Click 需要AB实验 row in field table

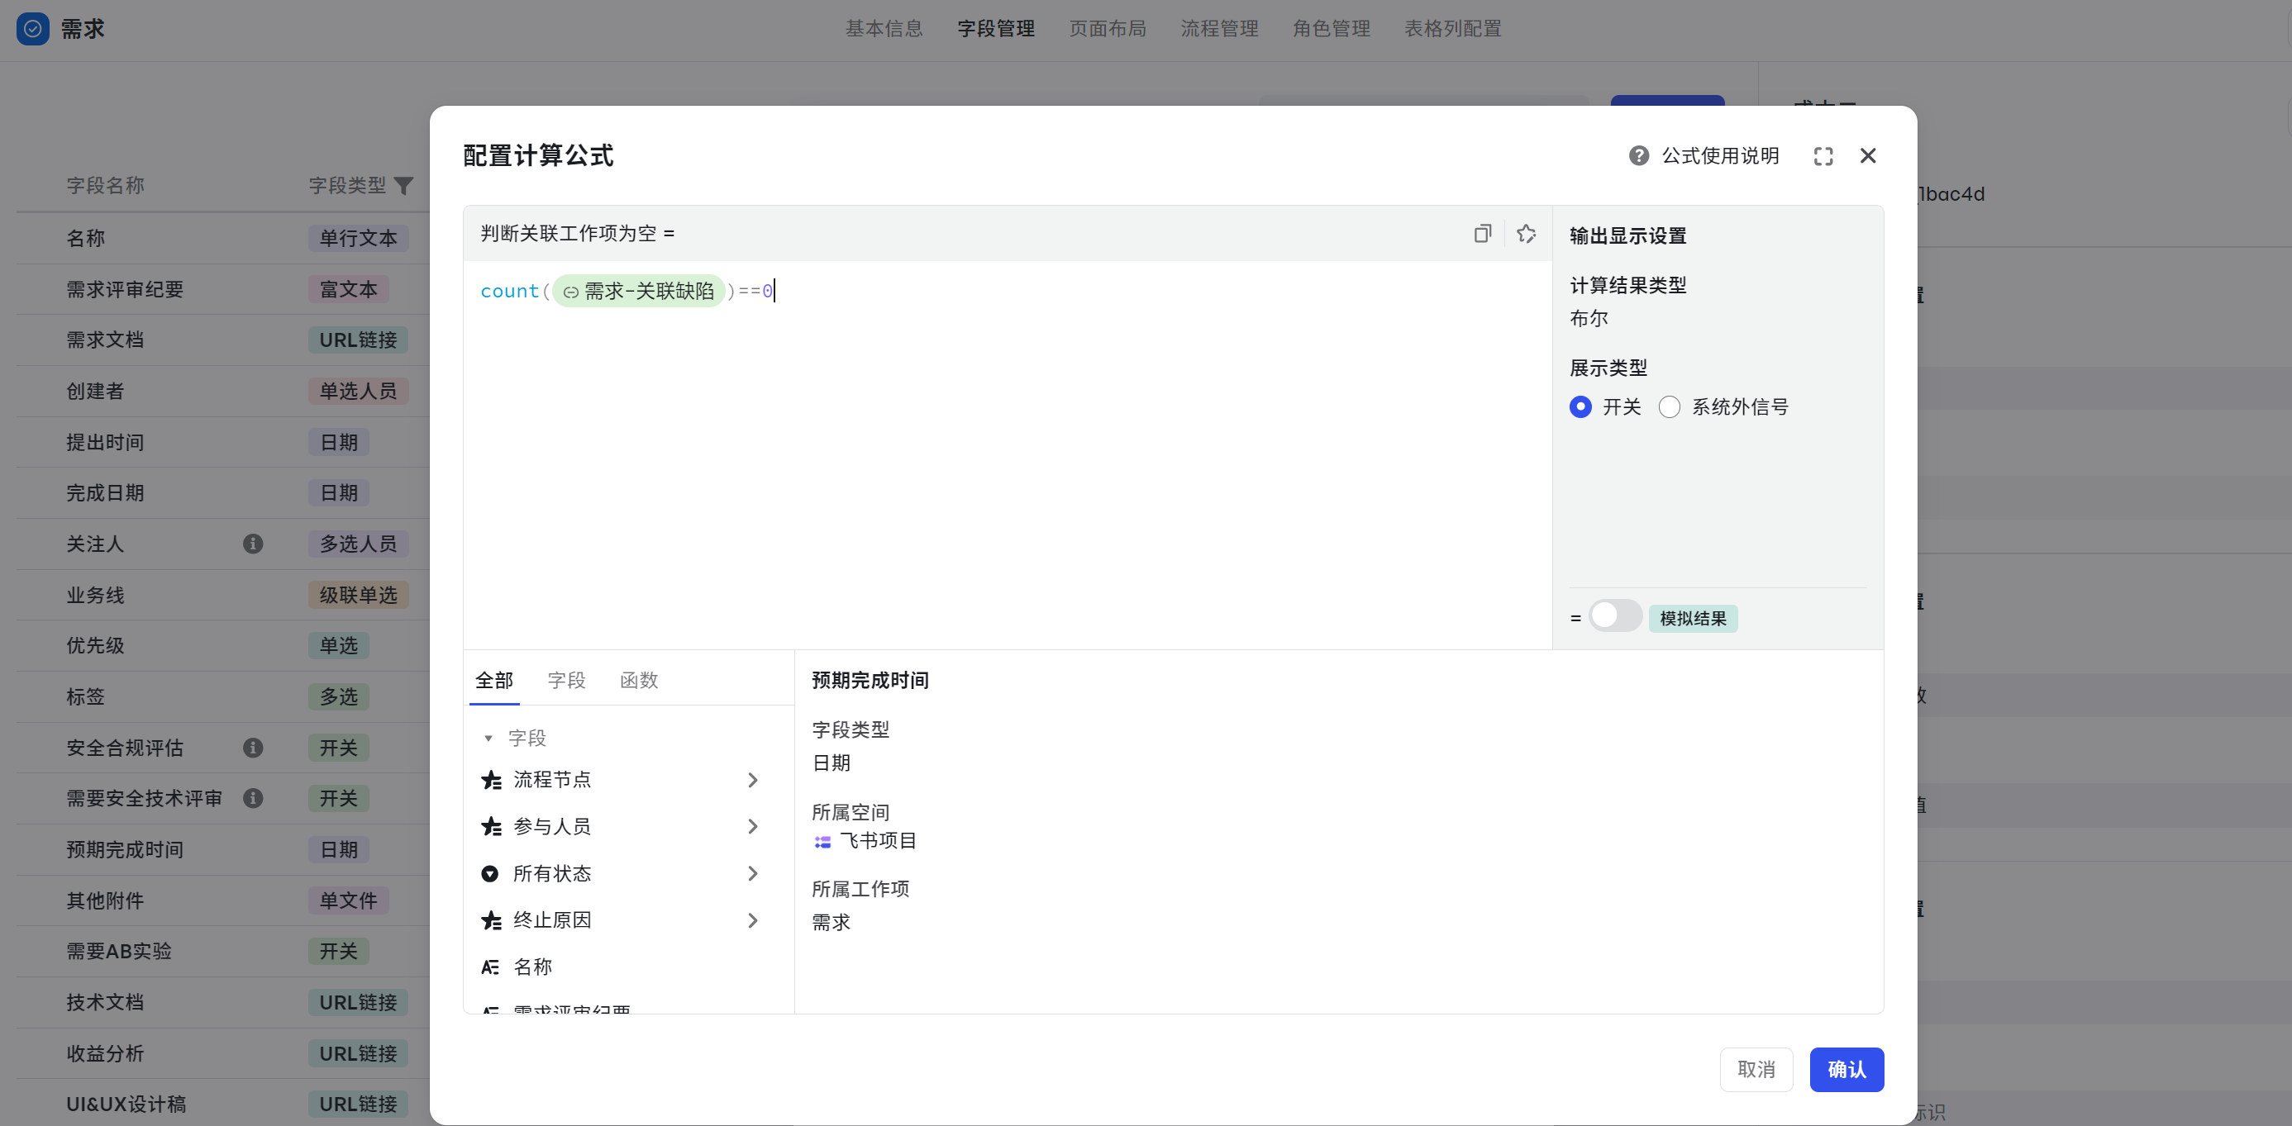(222, 951)
